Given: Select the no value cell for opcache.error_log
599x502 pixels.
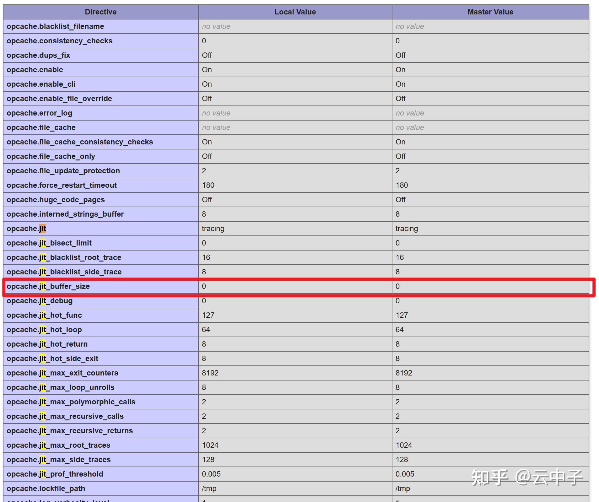Looking at the screenshot, I should 216,113.
